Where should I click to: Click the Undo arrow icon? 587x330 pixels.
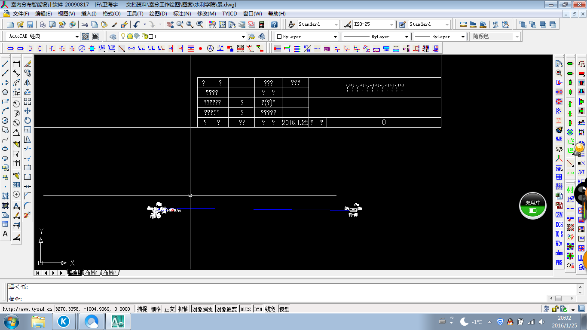(137, 24)
